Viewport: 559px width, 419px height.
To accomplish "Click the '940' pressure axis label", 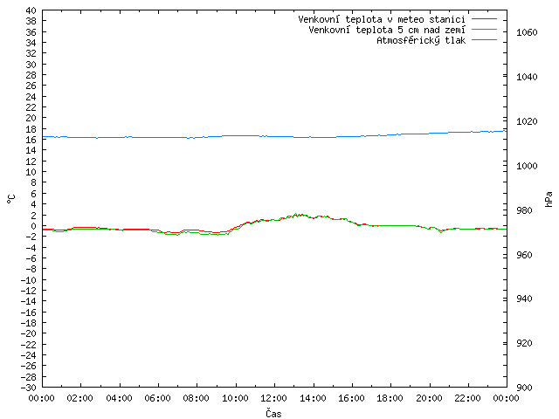I will (x=524, y=299).
